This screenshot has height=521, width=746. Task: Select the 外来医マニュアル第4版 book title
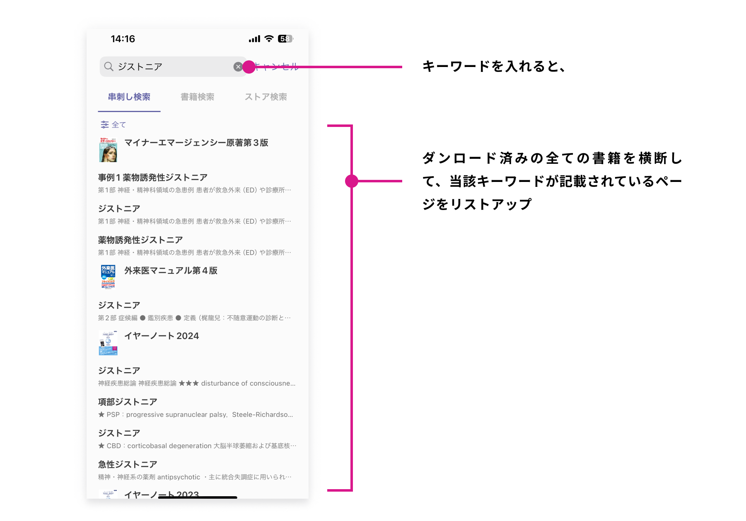(171, 270)
